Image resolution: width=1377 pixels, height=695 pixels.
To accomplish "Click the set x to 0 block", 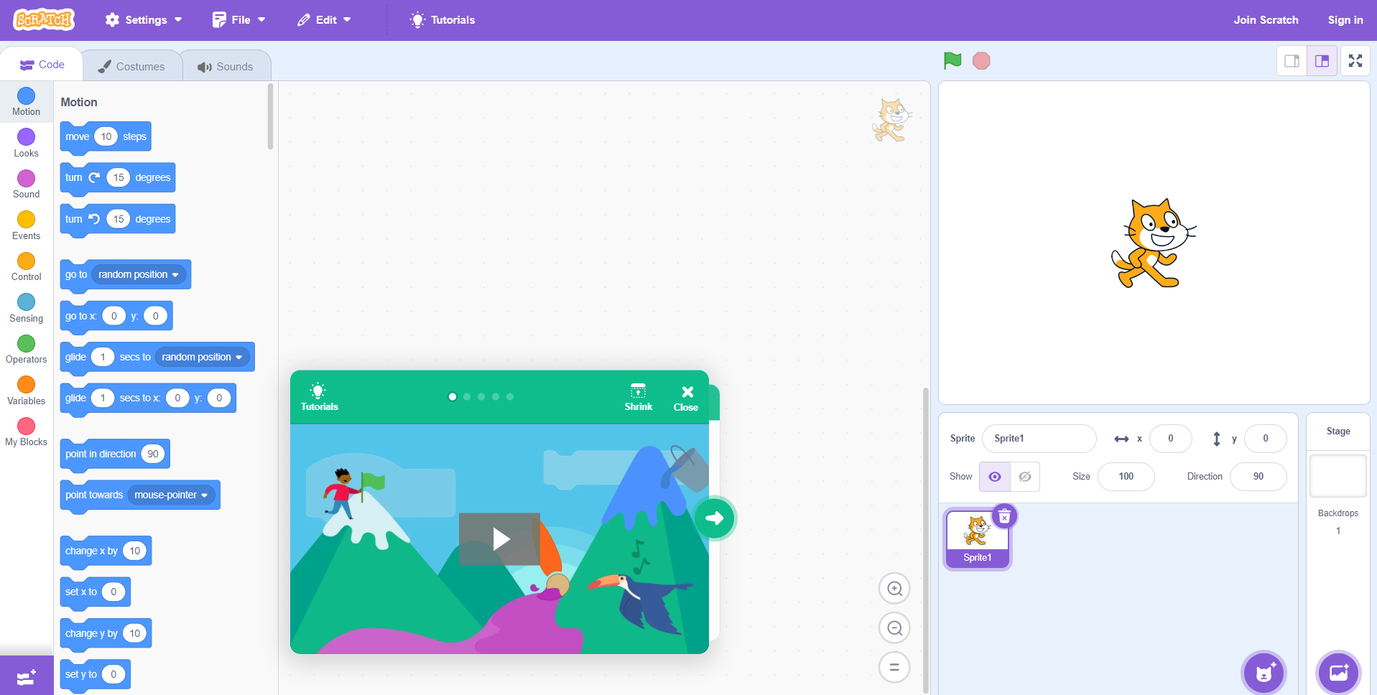I will click(x=95, y=592).
